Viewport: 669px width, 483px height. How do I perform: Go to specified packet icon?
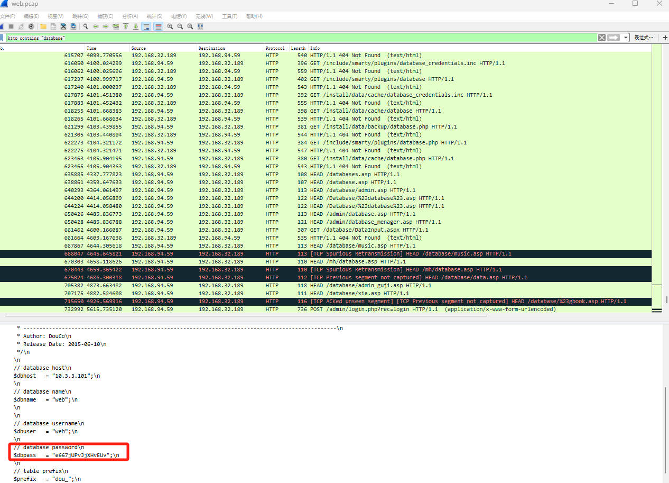116,26
